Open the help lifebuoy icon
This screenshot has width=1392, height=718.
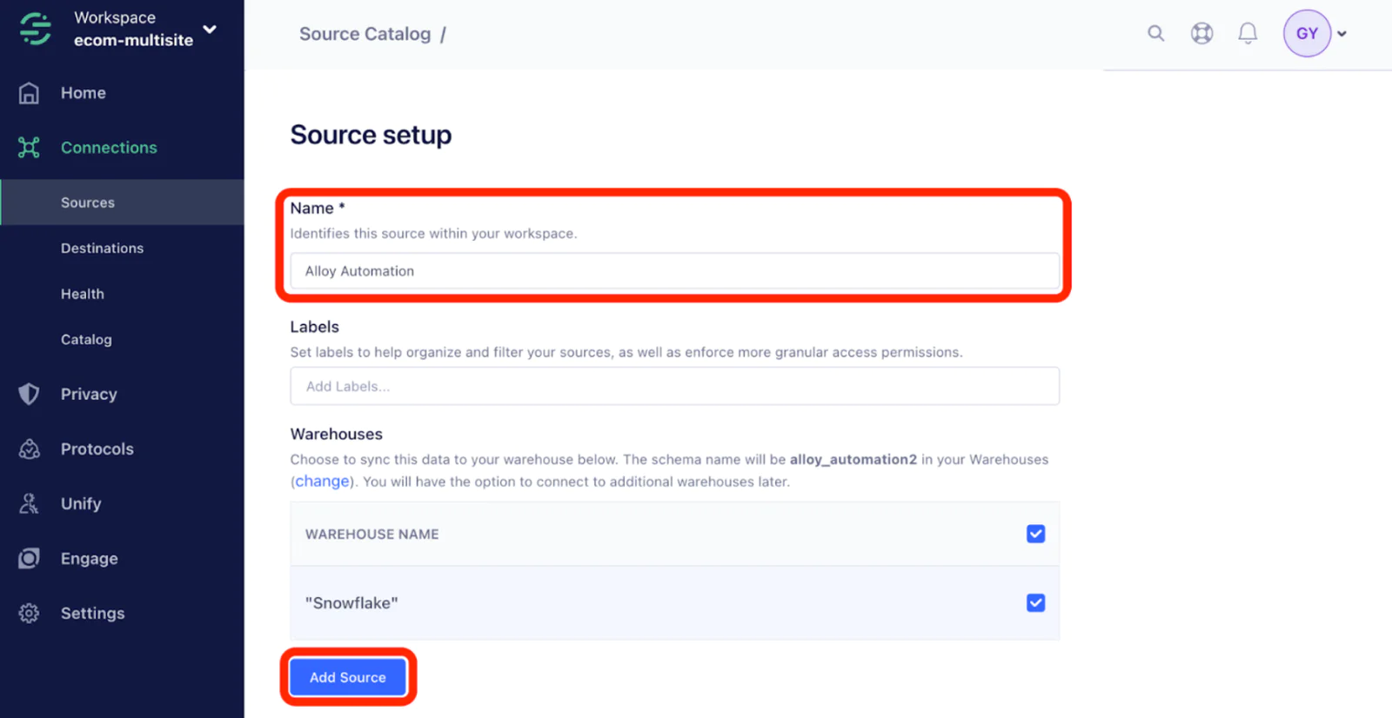pos(1201,34)
